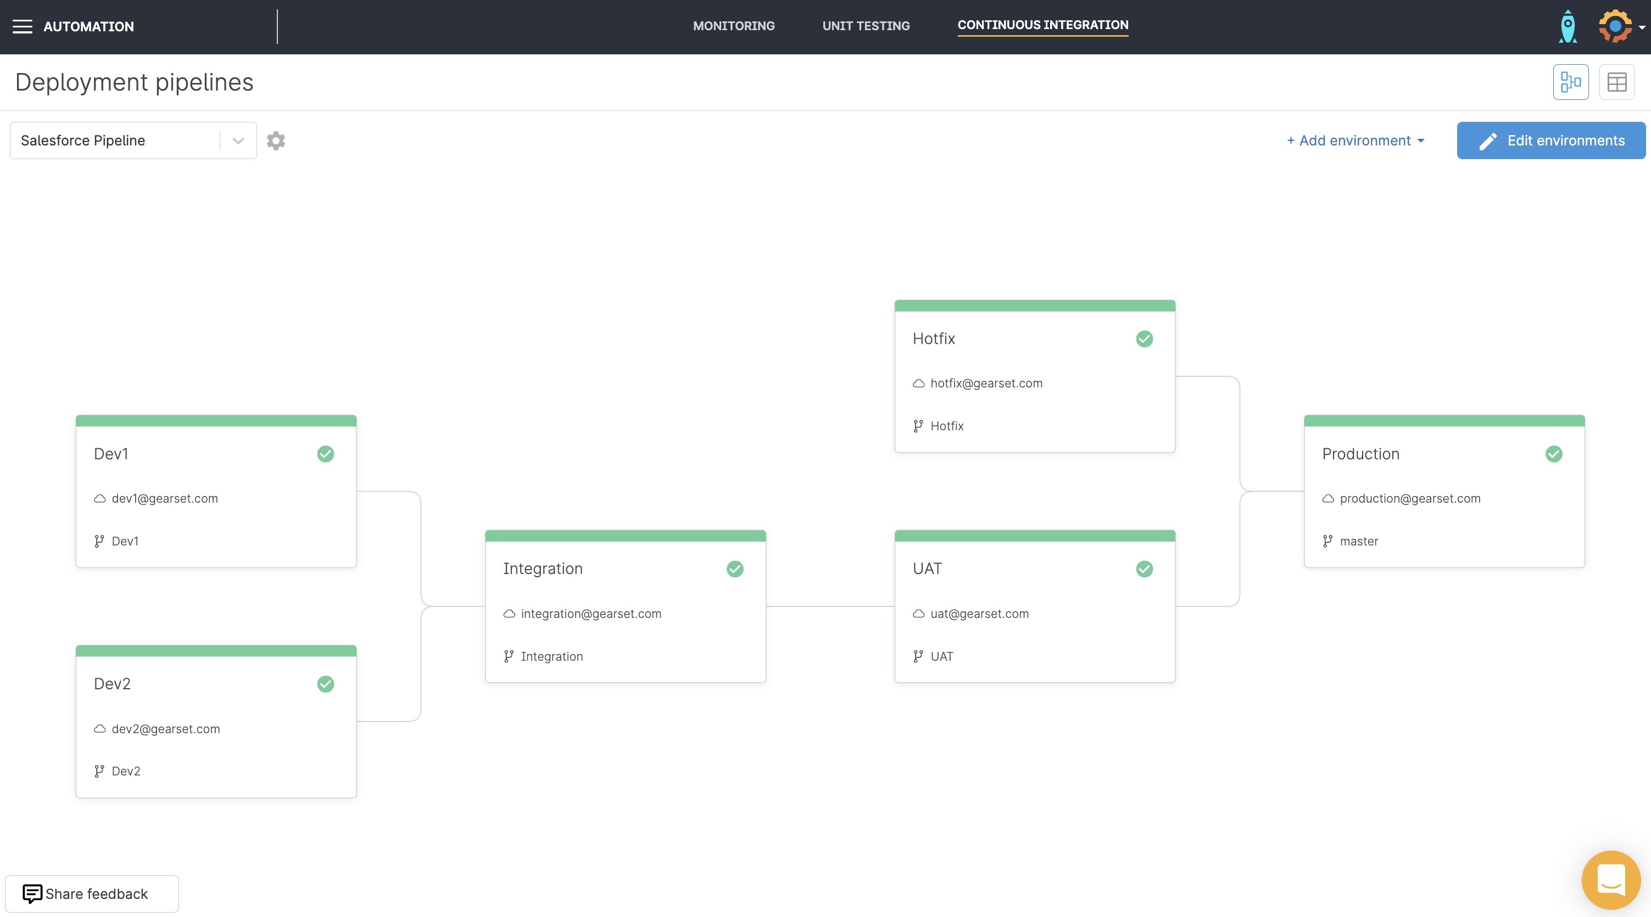Expand the Add environment dropdown
This screenshot has width=1651, height=917.
(x=1355, y=140)
